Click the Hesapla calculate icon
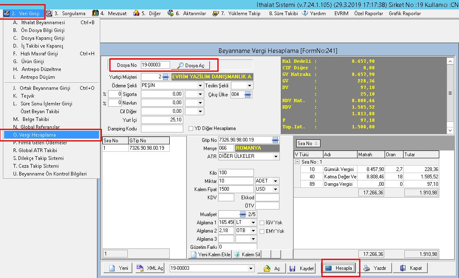Image resolution: width=459 pixels, height=278 pixels. pos(328,268)
